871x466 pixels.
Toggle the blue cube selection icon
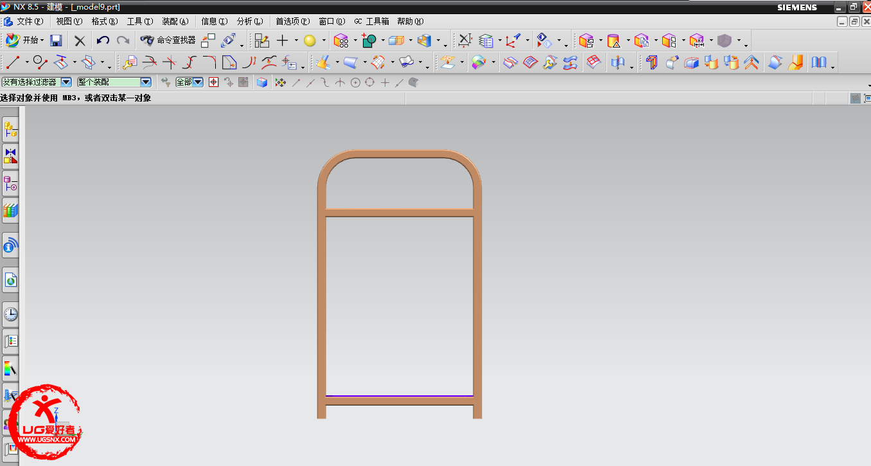click(261, 82)
